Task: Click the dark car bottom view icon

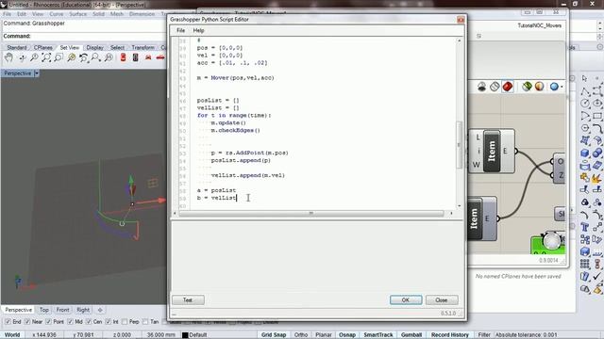Action: pyautogui.click(x=135, y=57)
